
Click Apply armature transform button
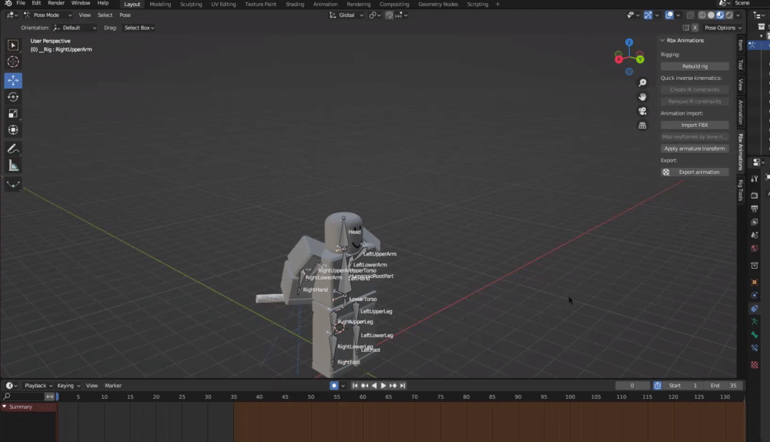pos(695,149)
